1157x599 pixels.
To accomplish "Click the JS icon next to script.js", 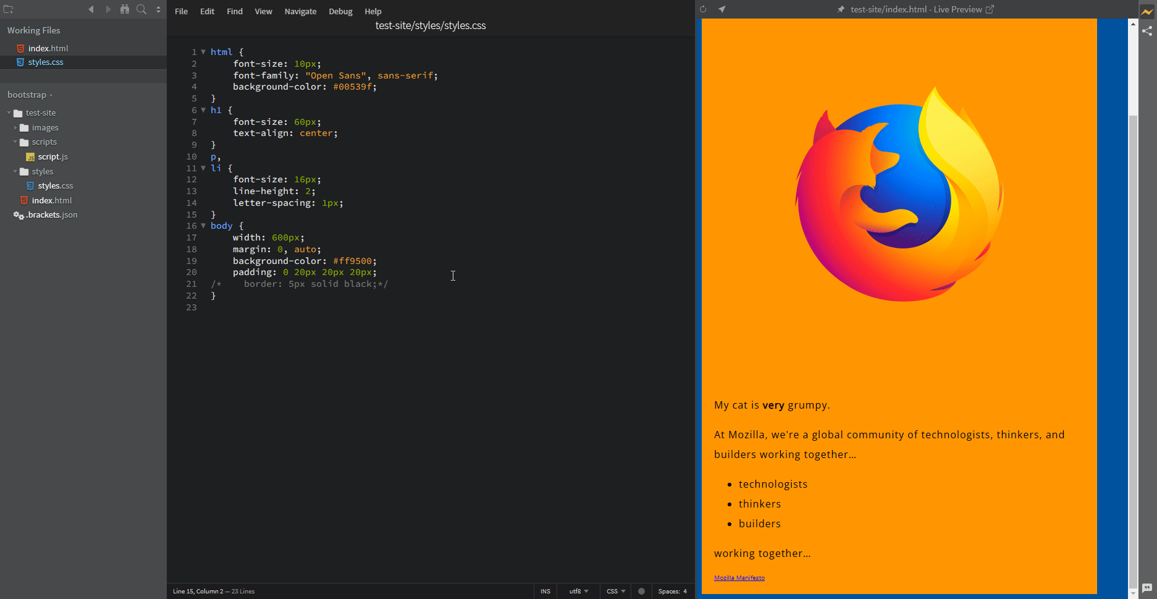I will tap(30, 157).
